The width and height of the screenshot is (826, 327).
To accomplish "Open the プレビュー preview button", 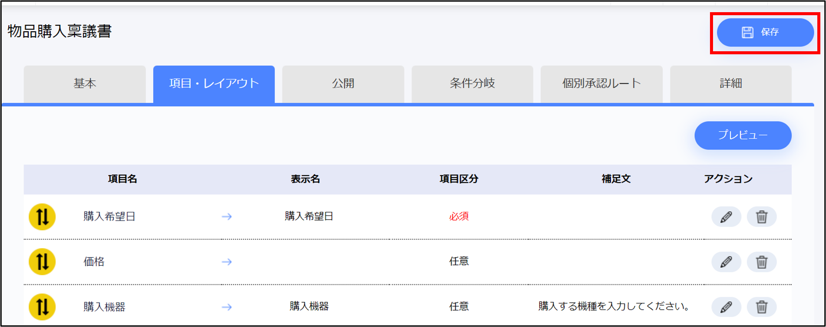I will [743, 135].
